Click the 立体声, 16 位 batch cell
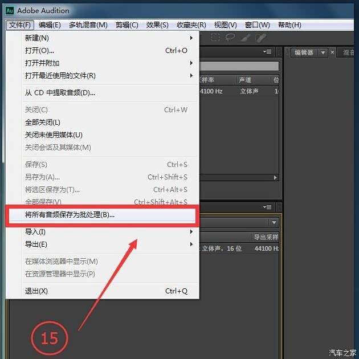This screenshot has width=359, height=359. click(222, 248)
